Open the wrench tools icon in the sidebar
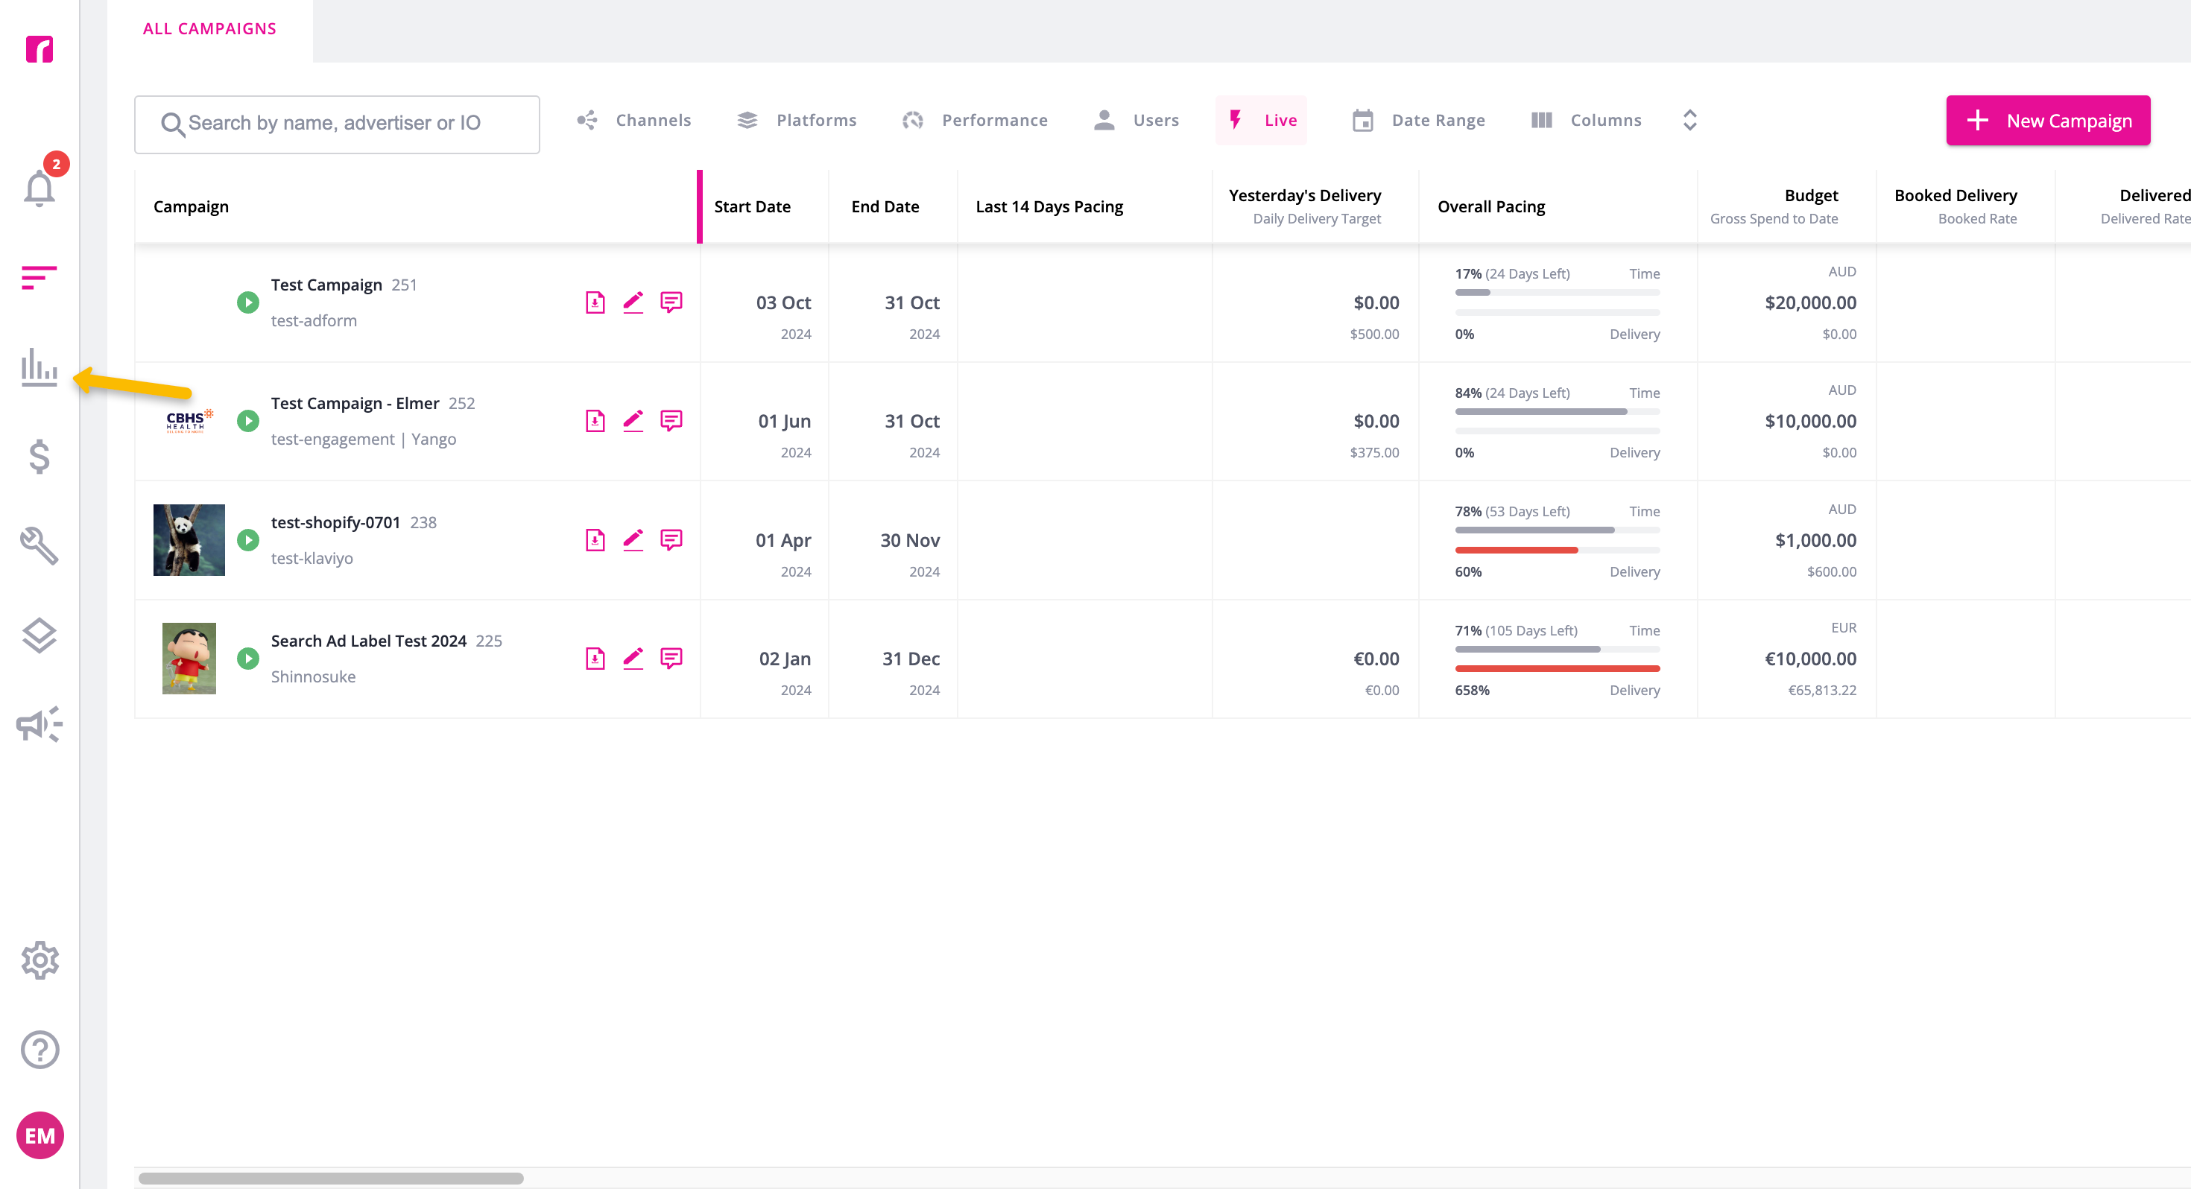This screenshot has width=2191, height=1189. [x=39, y=546]
